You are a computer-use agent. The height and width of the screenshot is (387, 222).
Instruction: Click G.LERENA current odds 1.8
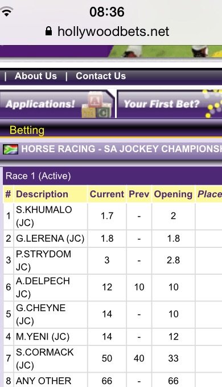(107, 238)
